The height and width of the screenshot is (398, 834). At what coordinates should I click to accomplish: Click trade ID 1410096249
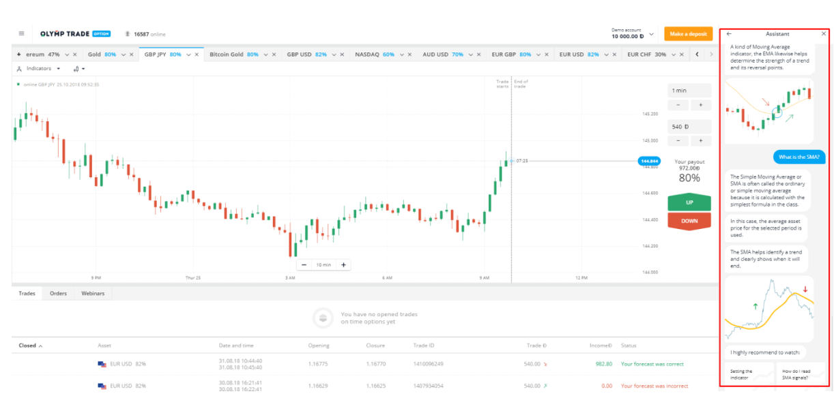[x=429, y=364]
